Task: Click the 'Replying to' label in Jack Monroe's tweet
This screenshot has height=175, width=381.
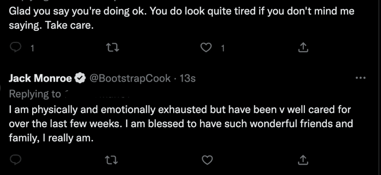Action: (x=35, y=94)
